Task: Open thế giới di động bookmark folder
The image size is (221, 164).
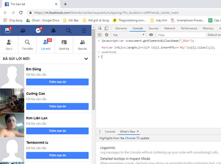Action: point(96,21)
